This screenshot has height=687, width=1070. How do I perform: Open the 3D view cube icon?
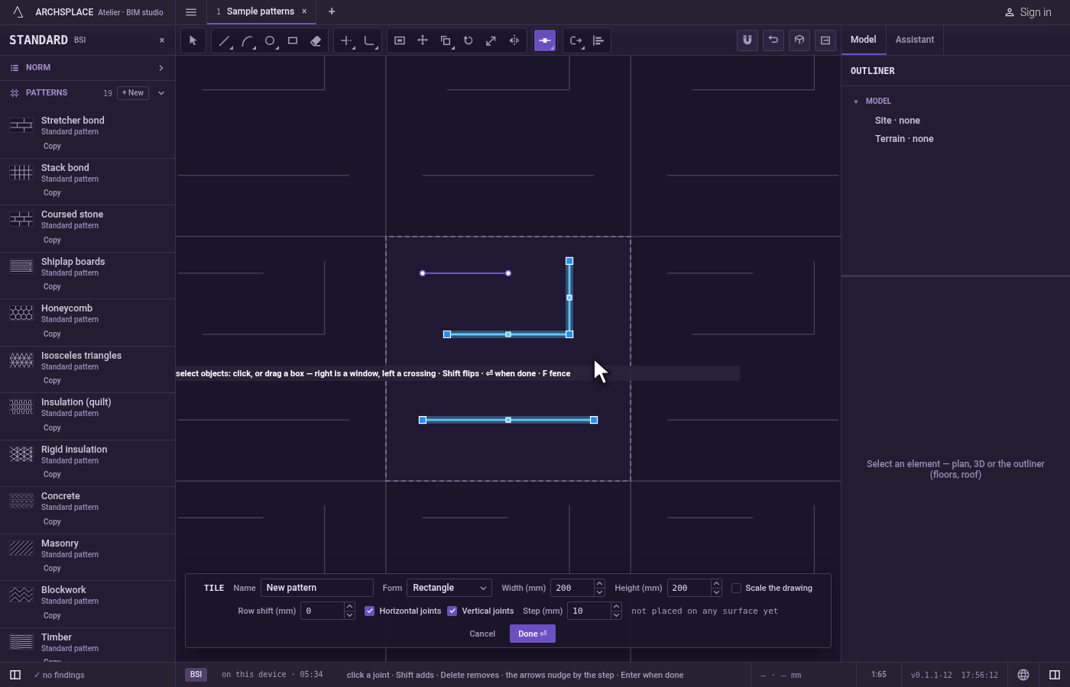[x=799, y=40]
